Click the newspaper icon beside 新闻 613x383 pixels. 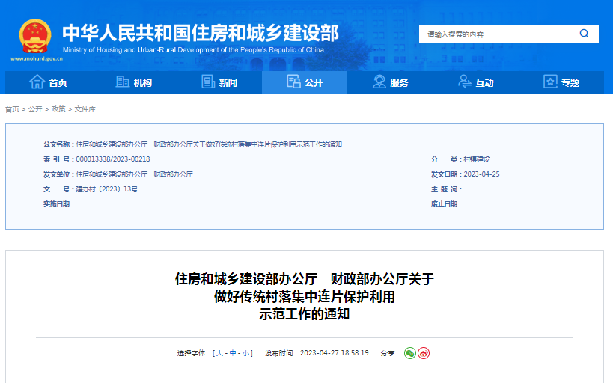[x=209, y=82]
